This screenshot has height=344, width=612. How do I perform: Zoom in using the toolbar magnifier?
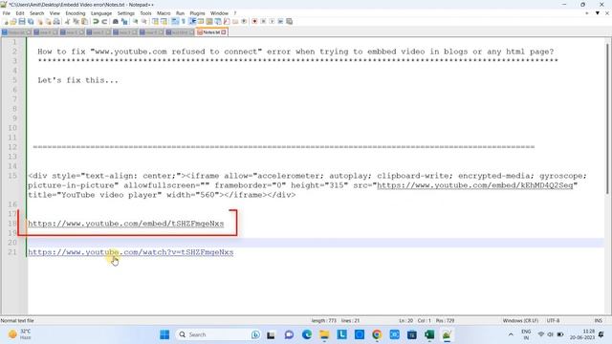tap(136, 21)
